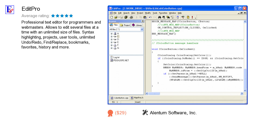The image size is (253, 125).
Task: Switch to the ColorButton.cpp document tab
Action: click(120, 98)
